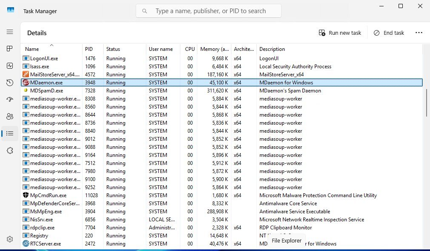Click the vertical scrollbar thumb
430x251 pixels.
pyautogui.click(x=427, y=103)
